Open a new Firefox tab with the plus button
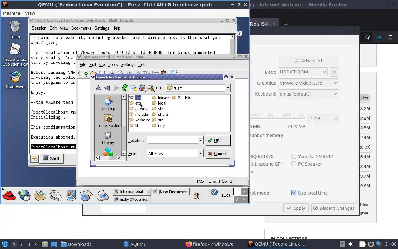398x249 pixels. click(286, 24)
